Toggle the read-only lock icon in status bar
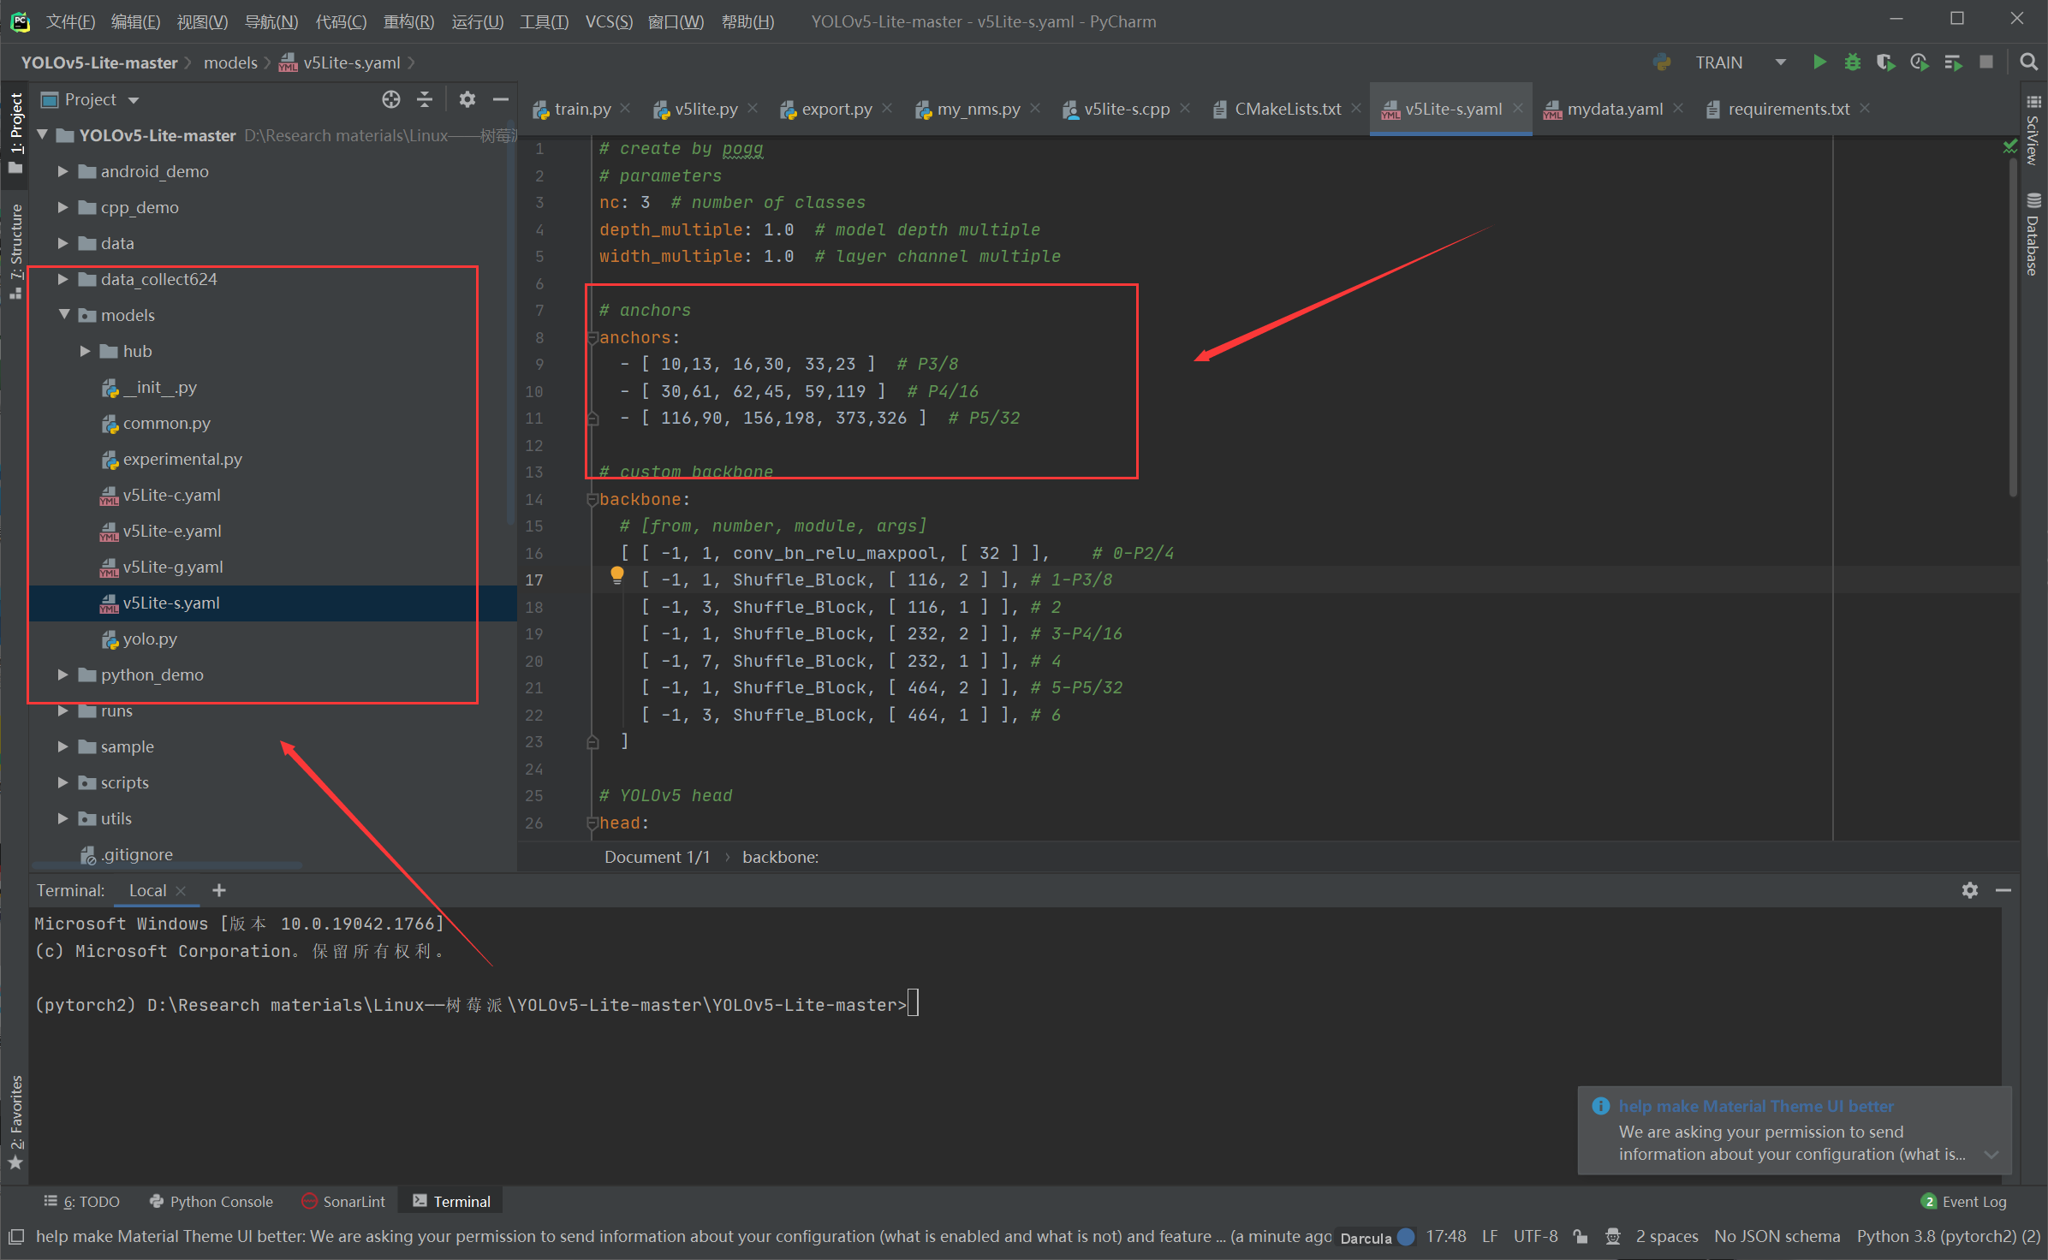 tap(1581, 1236)
